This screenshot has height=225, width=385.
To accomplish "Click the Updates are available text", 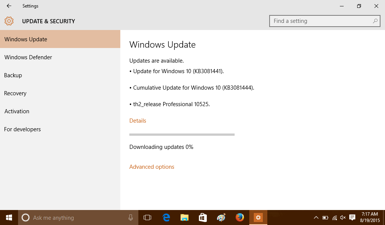I will (x=157, y=60).
